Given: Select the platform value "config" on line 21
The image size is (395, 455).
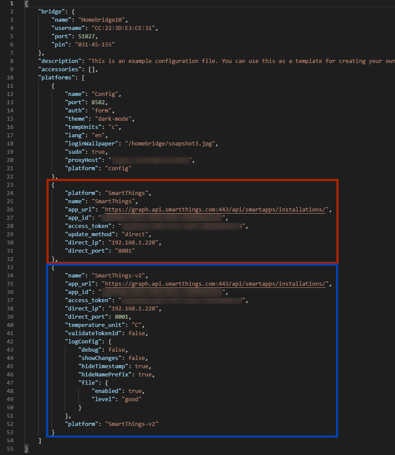Looking at the screenshot, I should 118,168.
